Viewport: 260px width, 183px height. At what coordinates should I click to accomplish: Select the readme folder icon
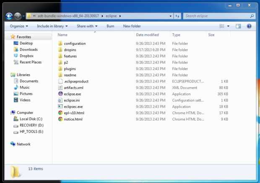click(x=60, y=75)
